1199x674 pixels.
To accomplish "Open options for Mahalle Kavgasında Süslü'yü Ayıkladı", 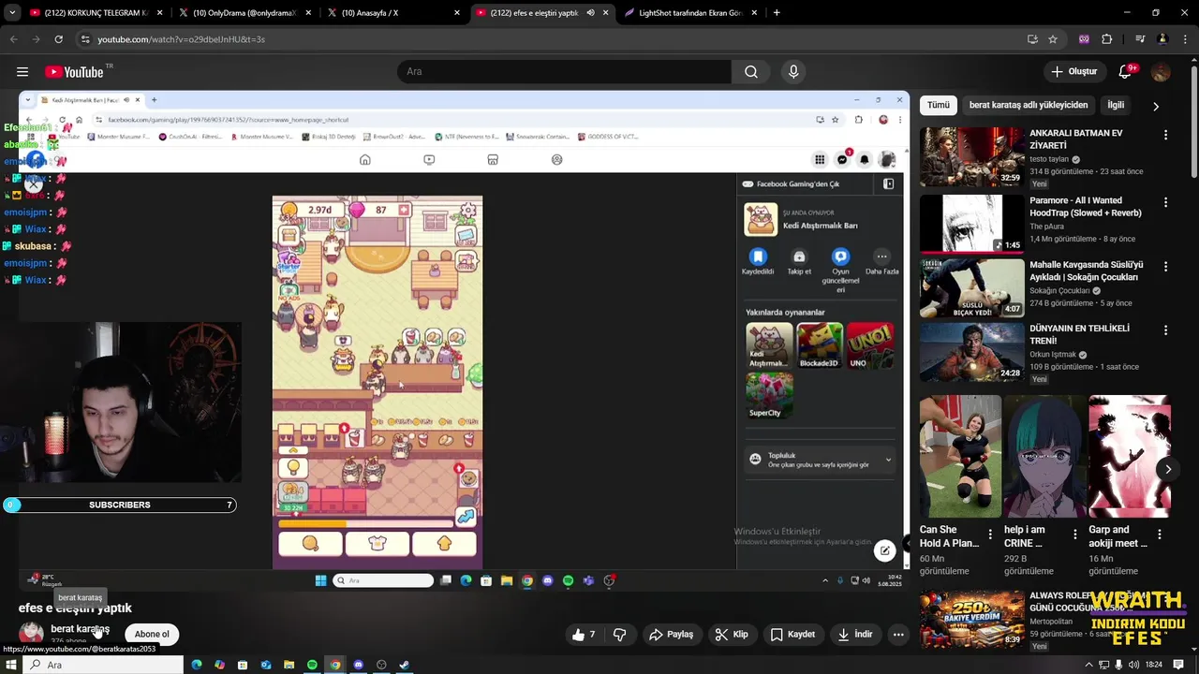I will (x=1165, y=267).
